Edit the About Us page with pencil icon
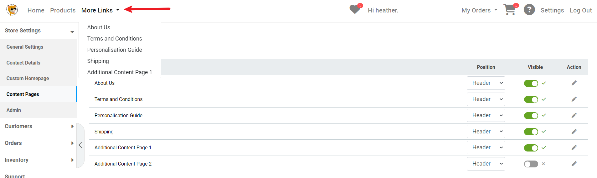597x178 pixels. pyautogui.click(x=574, y=83)
